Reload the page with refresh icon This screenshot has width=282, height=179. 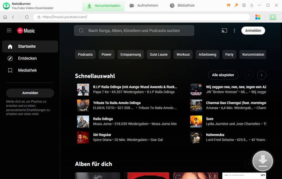[x=27, y=17]
